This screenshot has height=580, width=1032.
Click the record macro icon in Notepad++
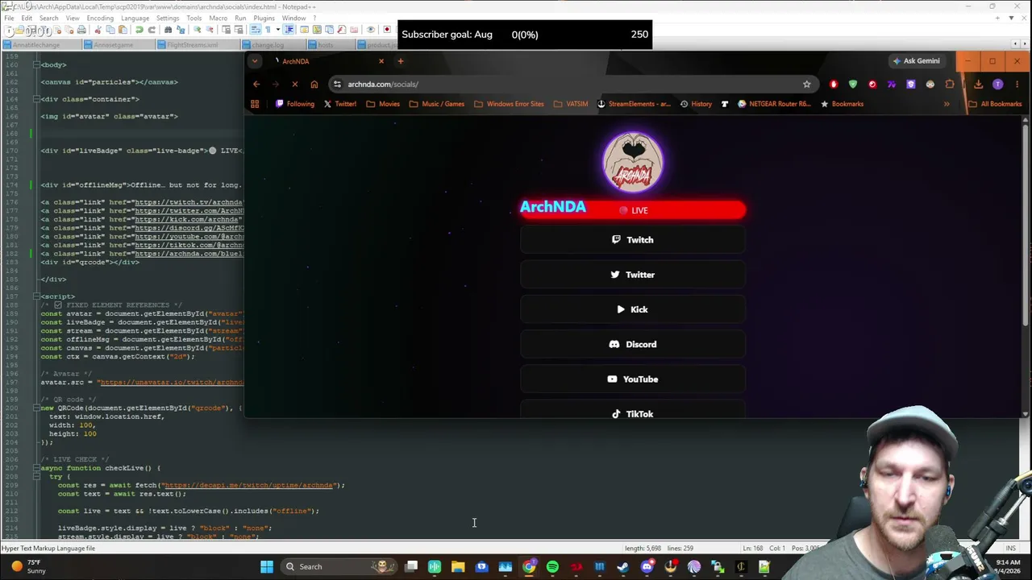387,31
